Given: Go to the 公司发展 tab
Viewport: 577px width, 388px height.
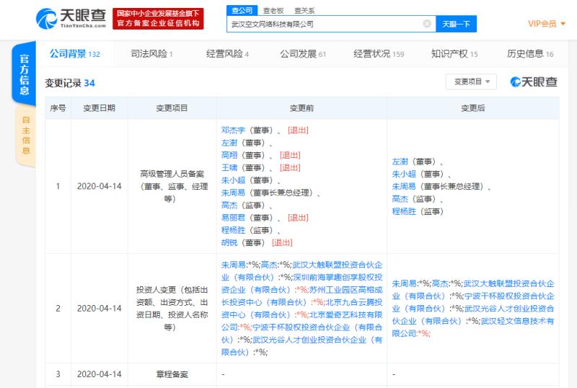Looking at the screenshot, I should (302, 54).
